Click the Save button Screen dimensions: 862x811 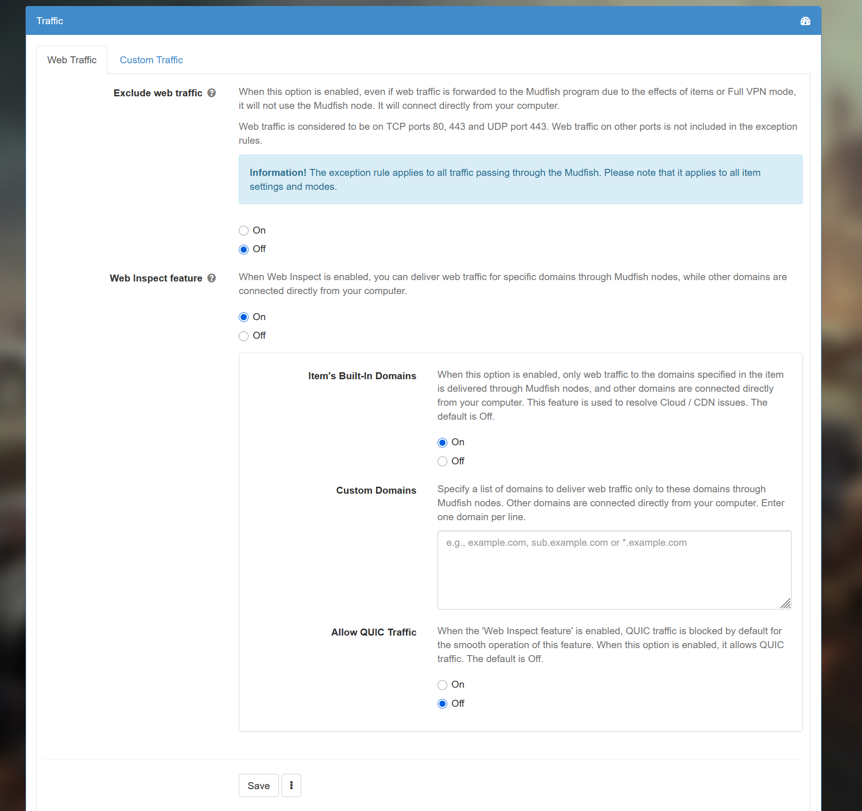[258, 785]
